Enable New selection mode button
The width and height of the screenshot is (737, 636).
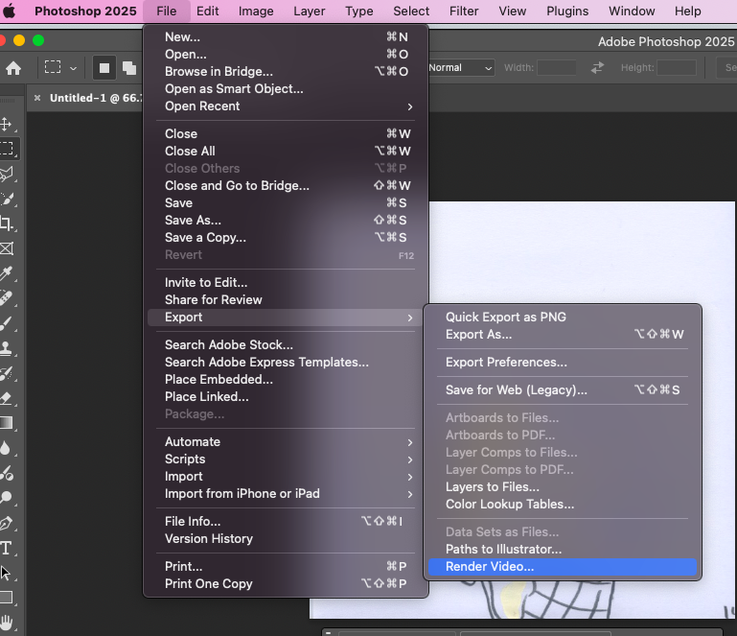click(104, 68)
